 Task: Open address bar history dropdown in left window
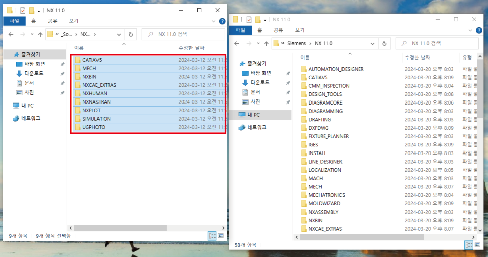pyautogui.click(x=119, y=34)
